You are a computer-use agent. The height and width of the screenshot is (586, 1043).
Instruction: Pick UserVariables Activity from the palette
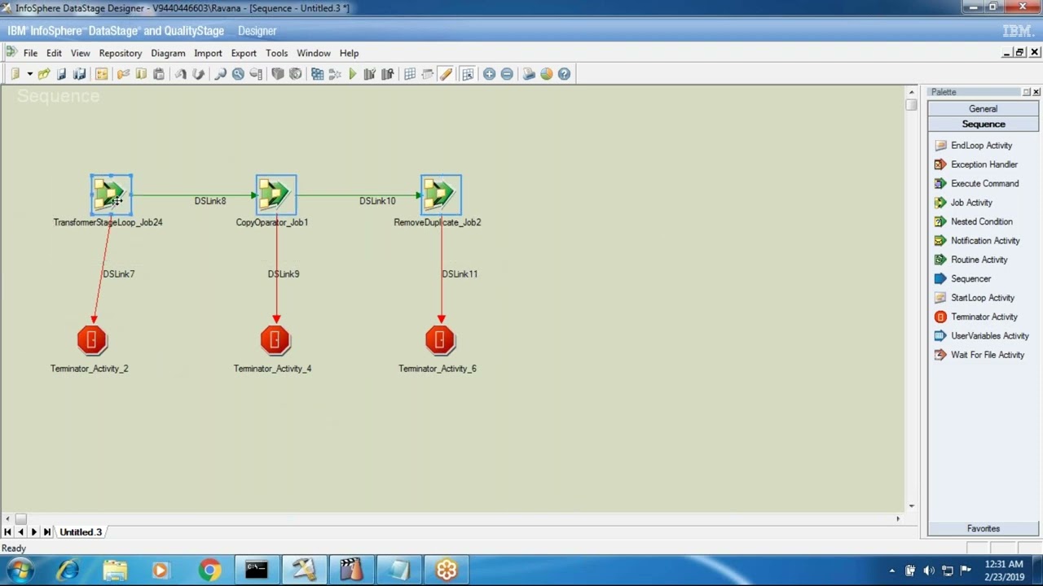click(x=982, y=336)
